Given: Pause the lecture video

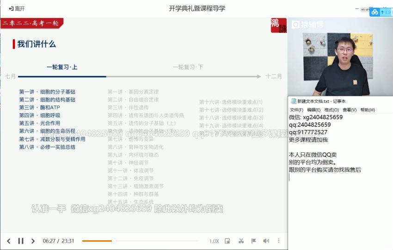Looking at the screenshot, I should coord(21,241).
